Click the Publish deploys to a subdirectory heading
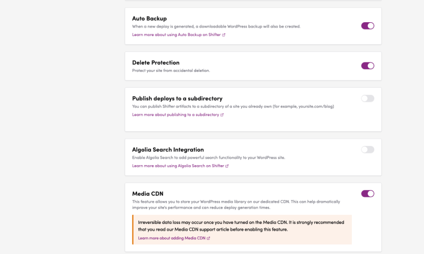424x254 pixels. tap(177, 98)
